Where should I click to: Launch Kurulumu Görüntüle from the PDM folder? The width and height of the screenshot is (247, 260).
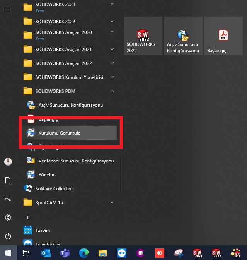point(59,133)
